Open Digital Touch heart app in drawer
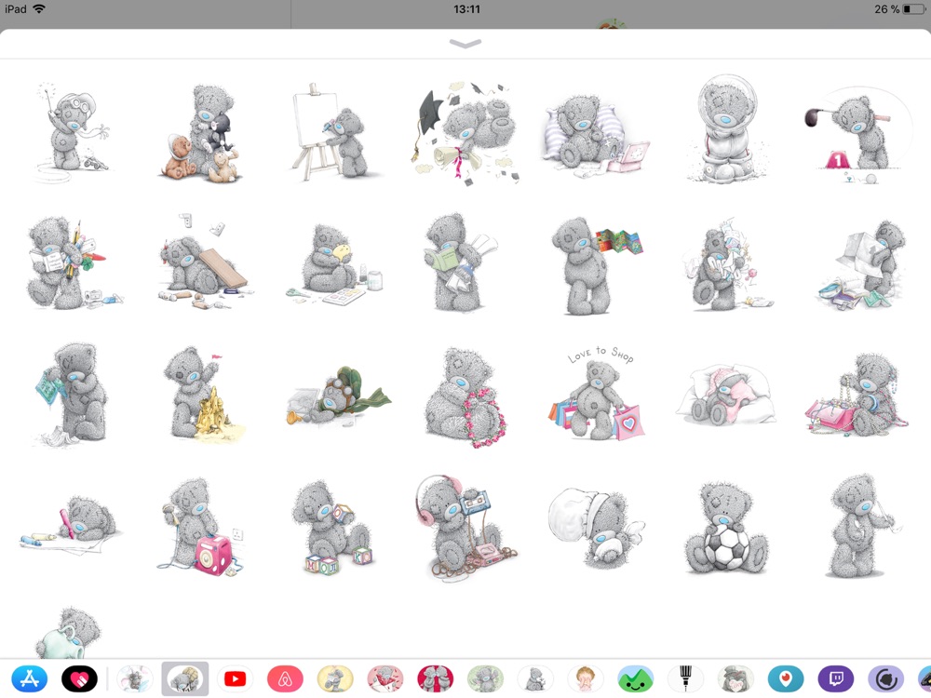The width and height of the screenshot is (931, 698). pos(79,679)
